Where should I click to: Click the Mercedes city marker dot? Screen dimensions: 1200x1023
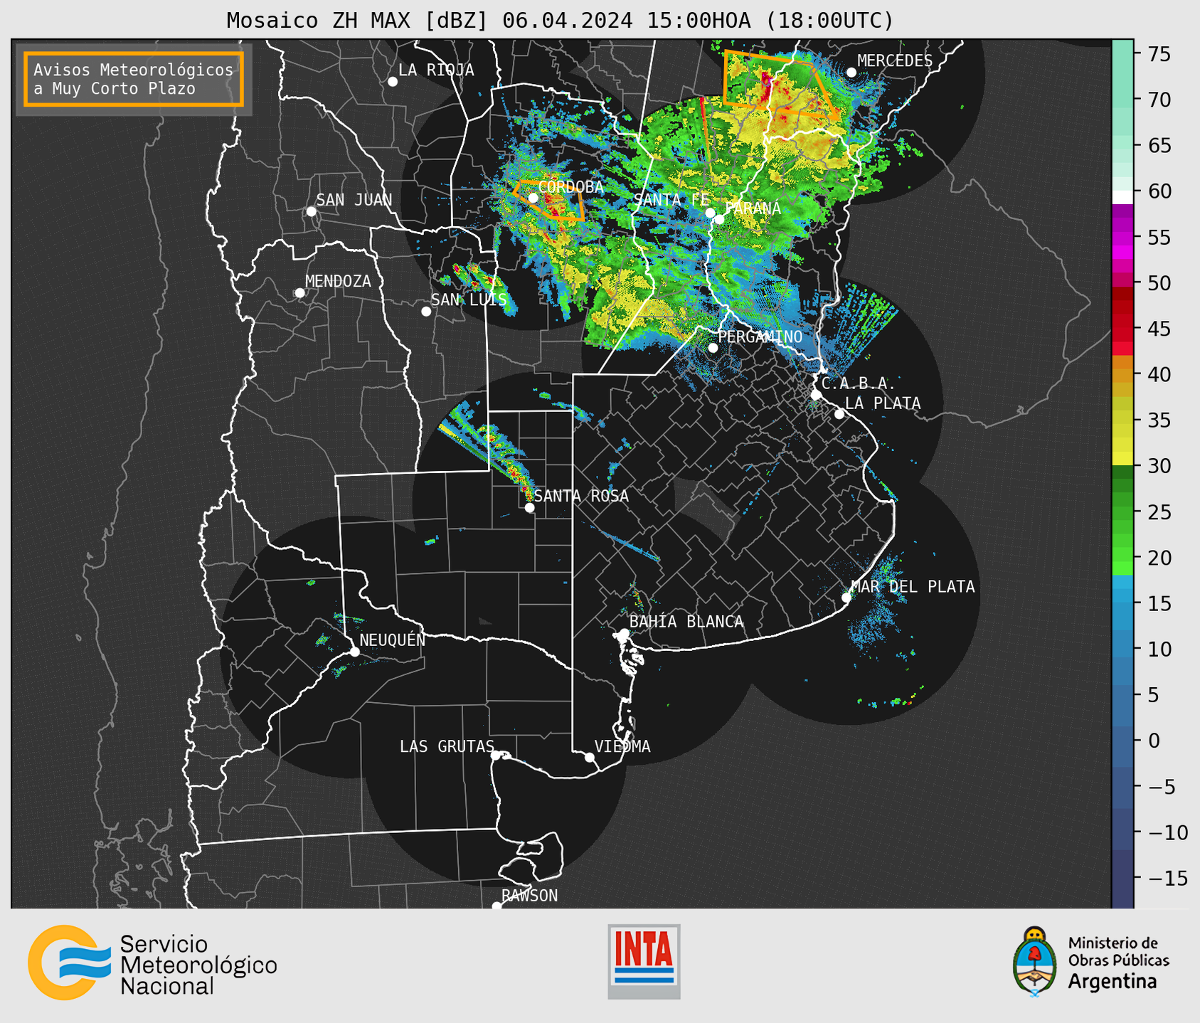851,73
